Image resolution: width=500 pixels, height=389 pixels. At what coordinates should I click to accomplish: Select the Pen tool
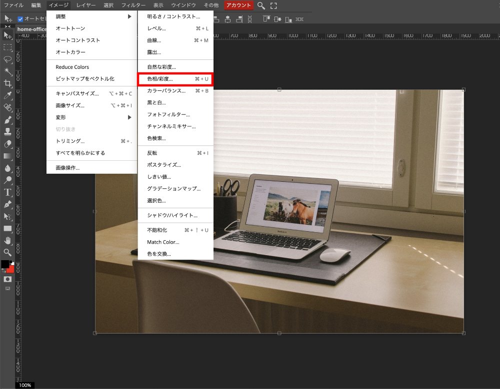click(x=7, y=204)
